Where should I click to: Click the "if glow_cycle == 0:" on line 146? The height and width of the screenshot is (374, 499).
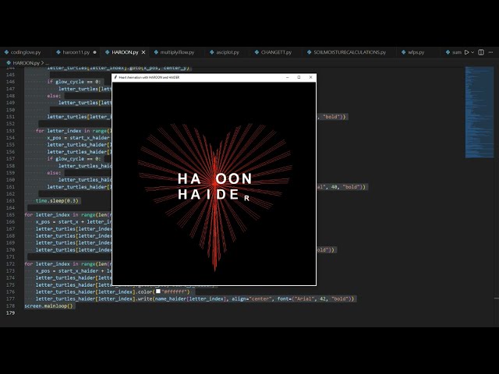[74, 82]
